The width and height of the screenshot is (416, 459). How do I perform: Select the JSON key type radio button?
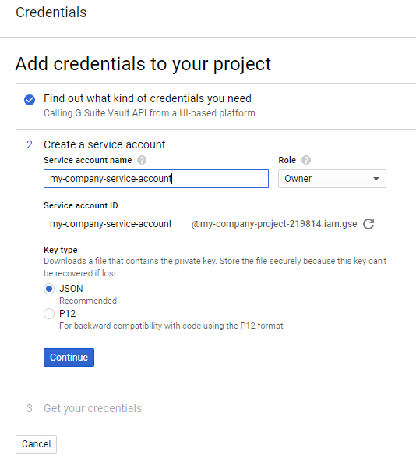coord(49,289)
